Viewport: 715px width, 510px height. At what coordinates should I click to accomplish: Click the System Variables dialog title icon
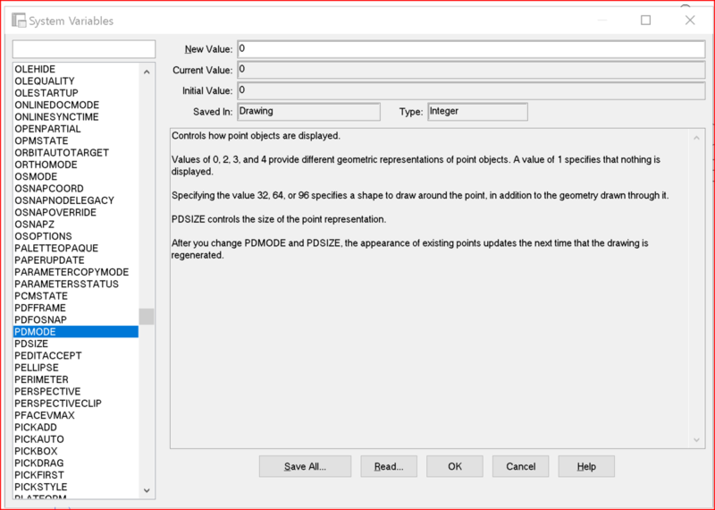tap(19, 21)
